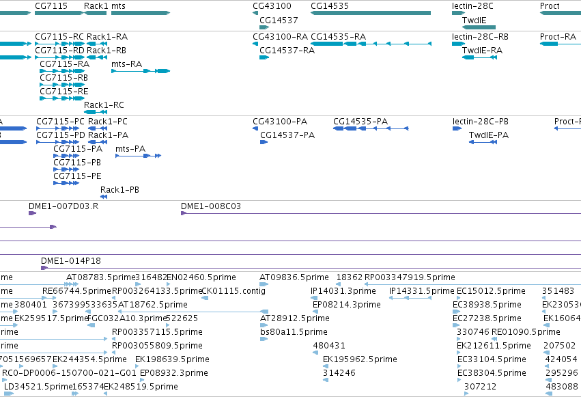Select the CG7115-RE transcript glyph
This screenshot has width=581, height=397.
62,98
